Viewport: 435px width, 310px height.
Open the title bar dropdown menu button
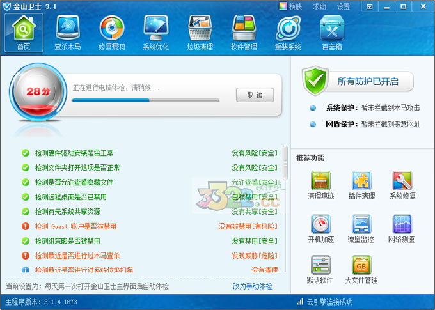click(370, 6)
